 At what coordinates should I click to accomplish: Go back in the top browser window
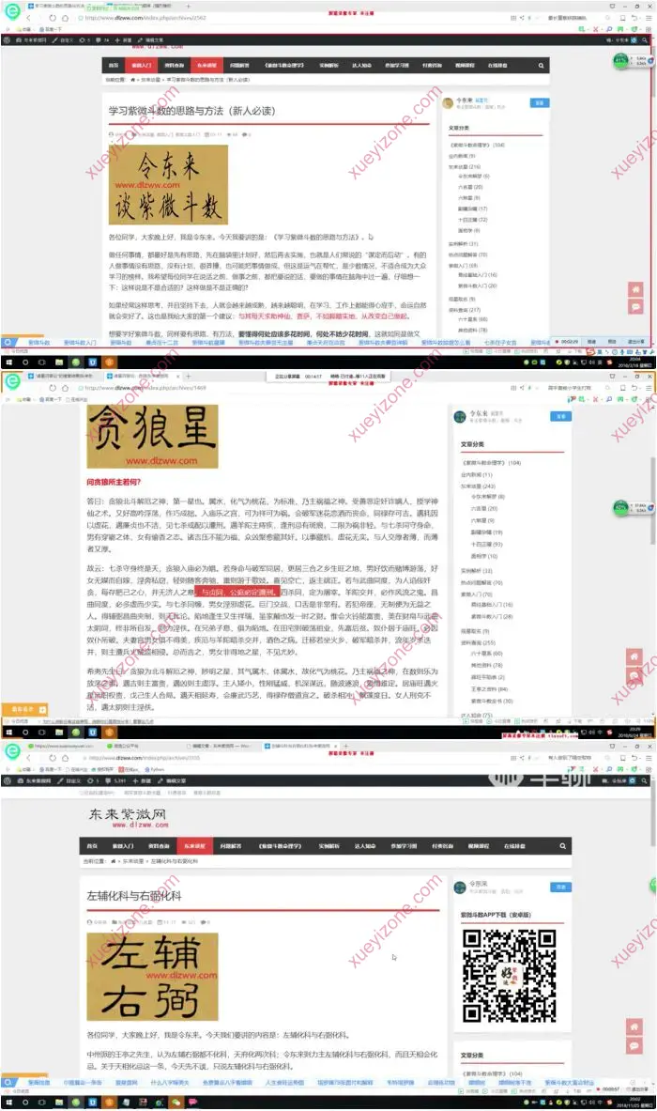[29, 18]
